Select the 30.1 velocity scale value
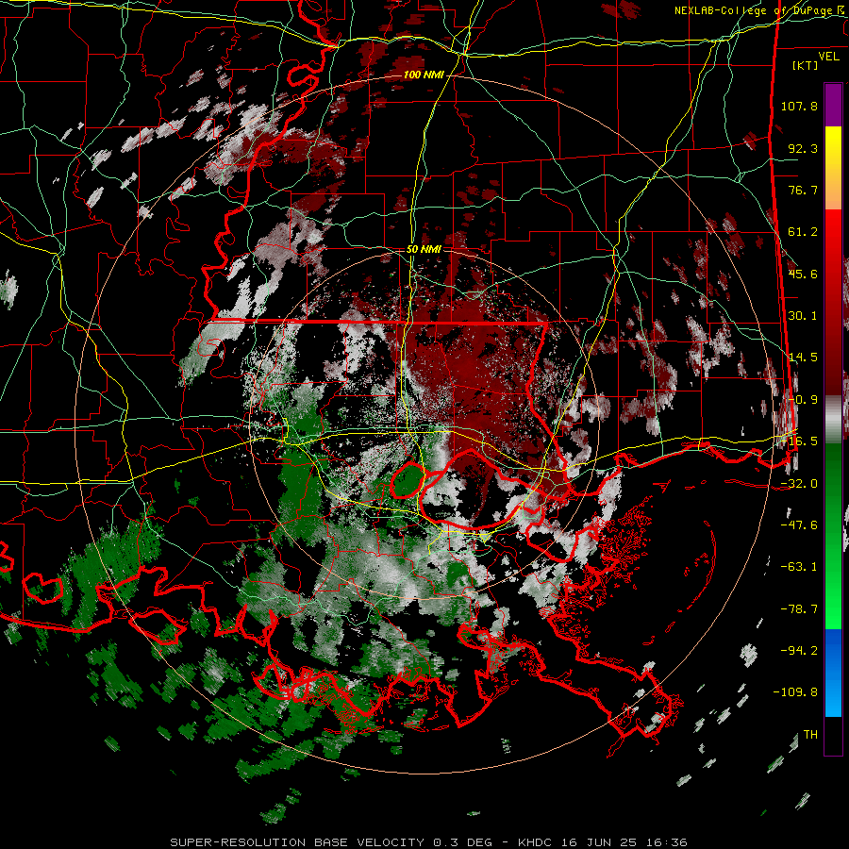Screen dimensions: 849x849 [x=803, y=316]
